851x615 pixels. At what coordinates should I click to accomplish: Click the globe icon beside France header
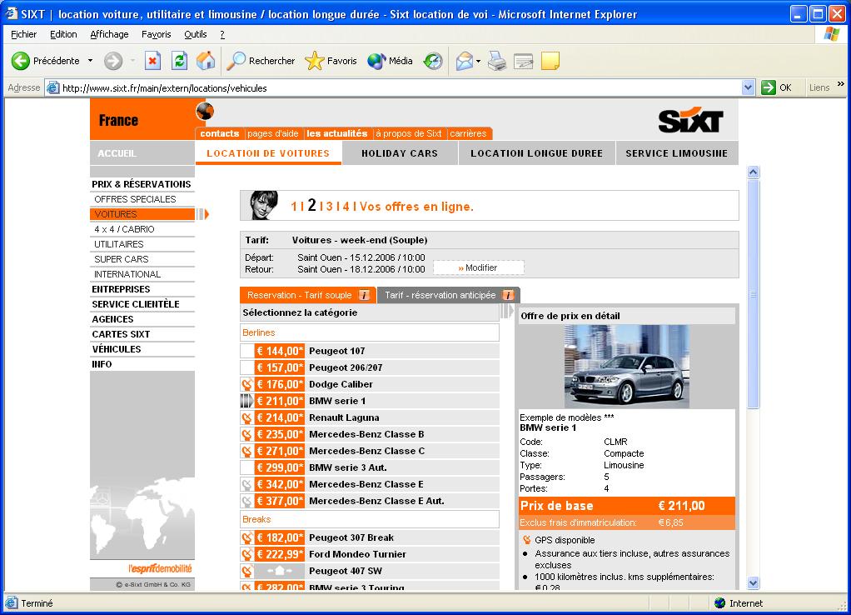(x=205, y=111)
